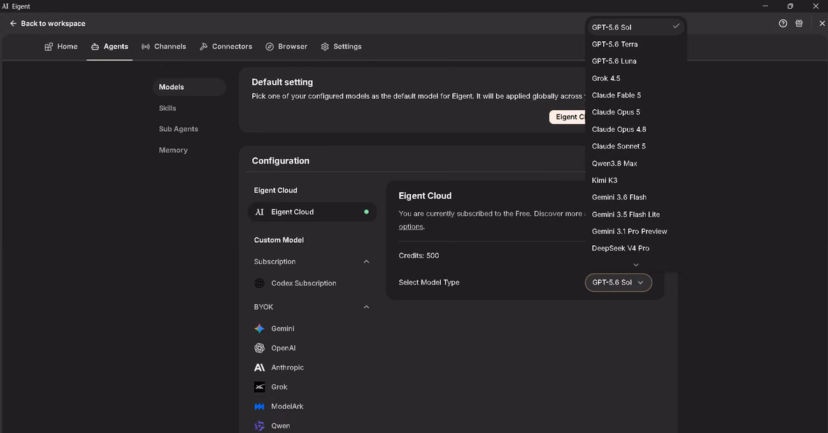
Task: Open the Browser tab
Action: coord(287,46)
